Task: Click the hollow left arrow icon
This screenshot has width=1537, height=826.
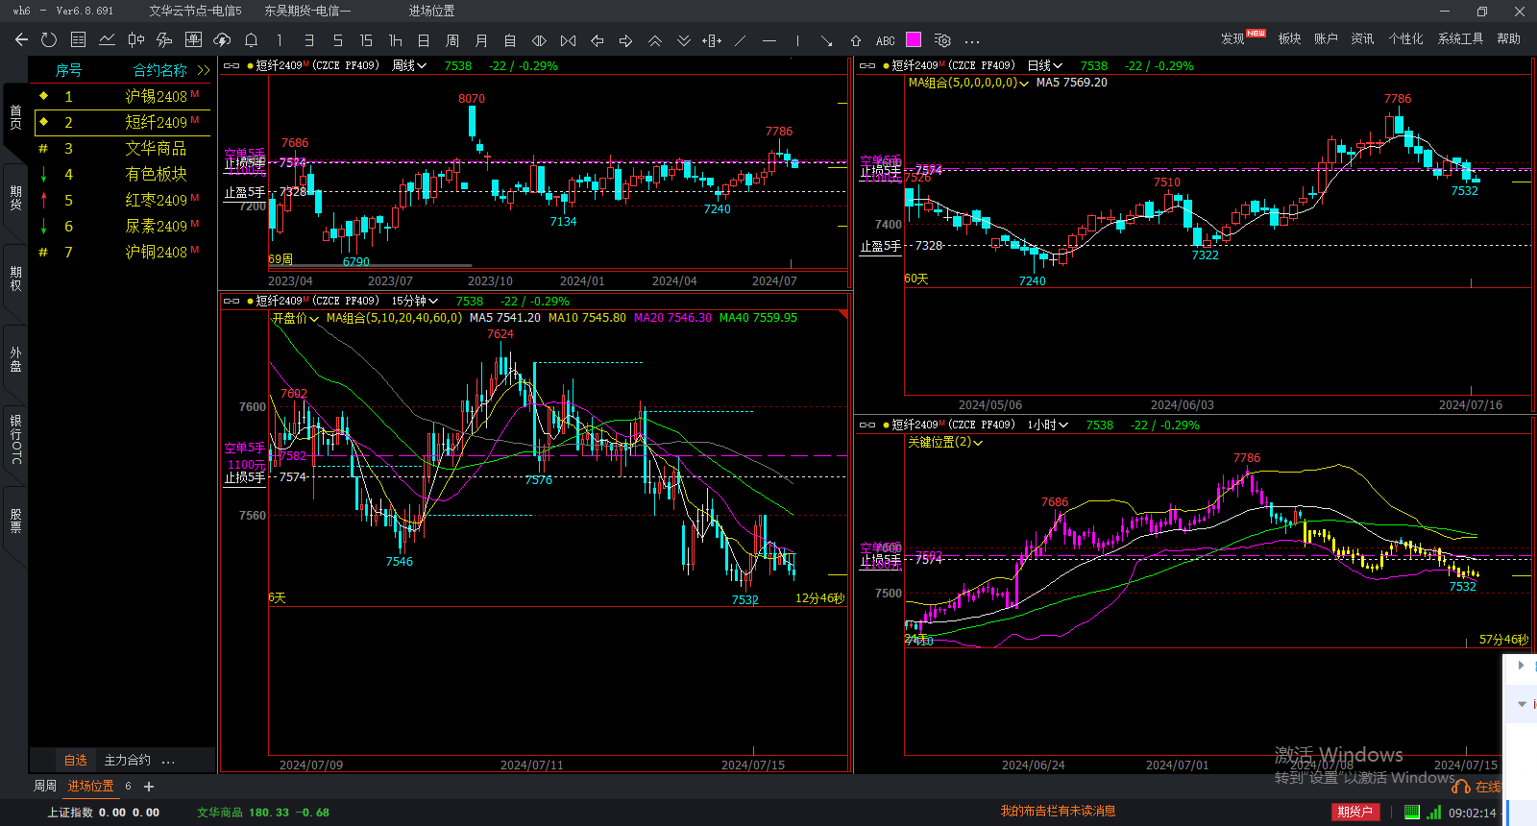Action: click(597, 40)
